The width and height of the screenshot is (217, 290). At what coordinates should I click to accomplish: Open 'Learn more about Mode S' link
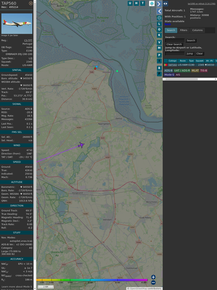click(x=17, y=287)
